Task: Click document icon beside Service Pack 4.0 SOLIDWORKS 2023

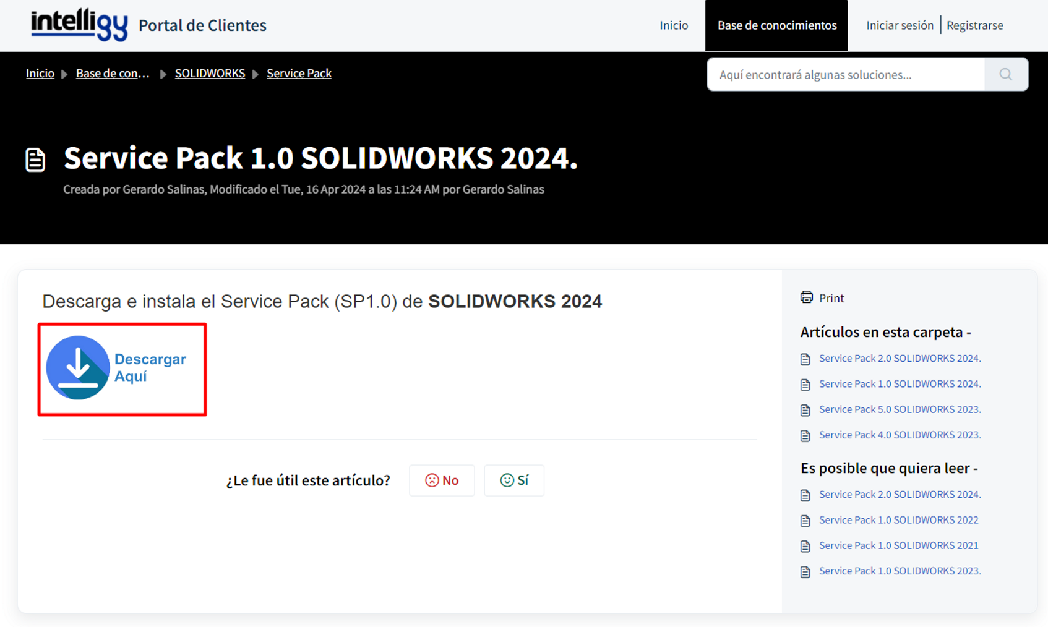Action: click(805, 436)
